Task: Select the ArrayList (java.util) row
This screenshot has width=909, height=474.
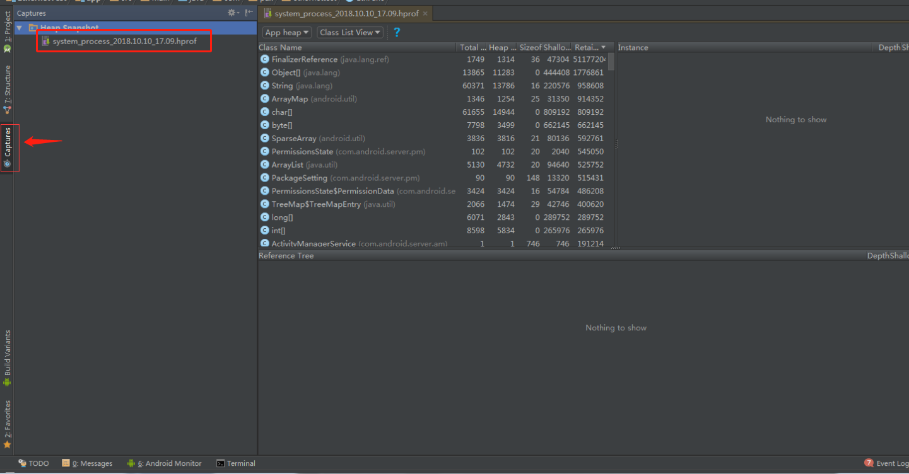Action: [x=432, y=165]
